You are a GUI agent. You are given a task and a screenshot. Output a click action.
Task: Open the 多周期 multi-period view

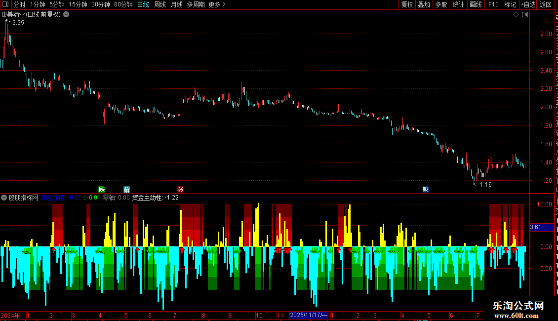point(196,4)
